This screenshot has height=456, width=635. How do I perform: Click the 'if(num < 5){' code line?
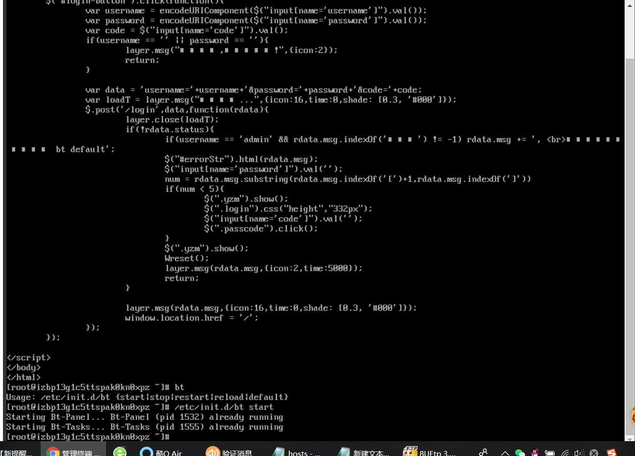click(x=194, y=189)
